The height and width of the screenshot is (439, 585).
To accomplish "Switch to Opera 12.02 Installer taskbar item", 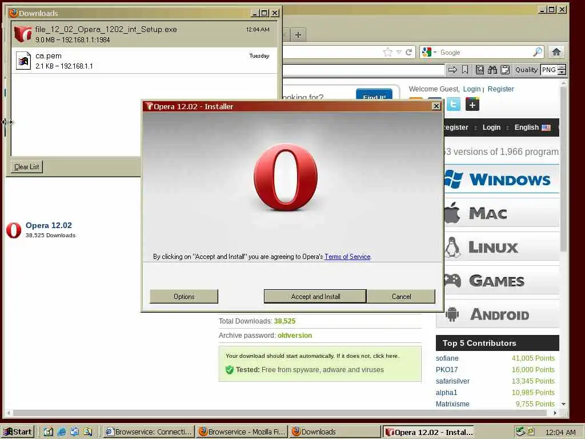I will 428,432.
